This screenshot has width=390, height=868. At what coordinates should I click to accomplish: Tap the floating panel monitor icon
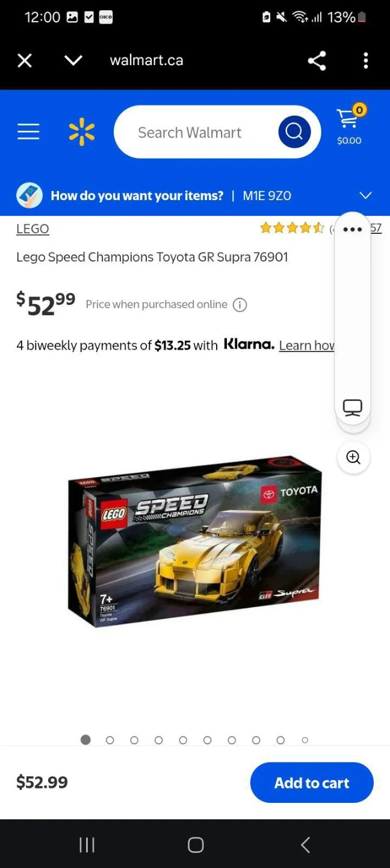tap(353, 408)
